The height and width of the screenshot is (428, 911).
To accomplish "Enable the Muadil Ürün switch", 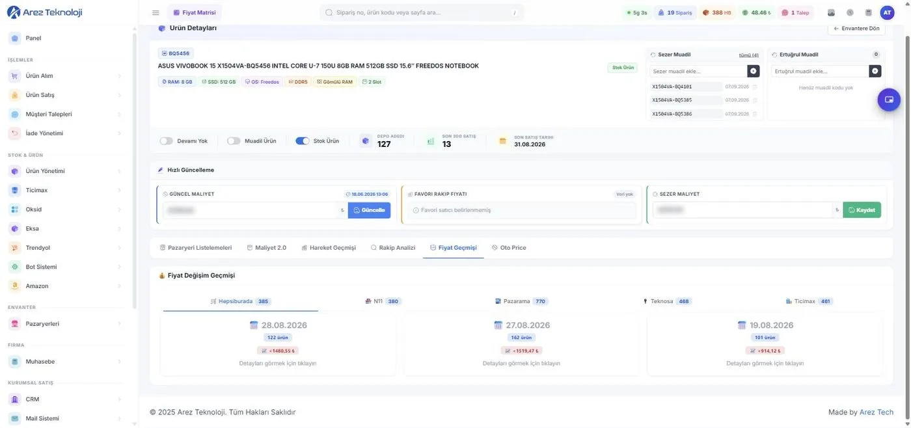I will pos(234,140).
